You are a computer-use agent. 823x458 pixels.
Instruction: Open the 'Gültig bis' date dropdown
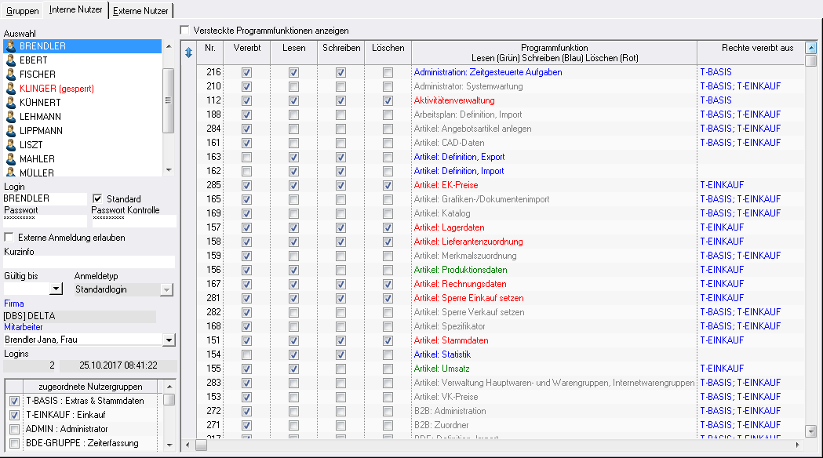56,289
